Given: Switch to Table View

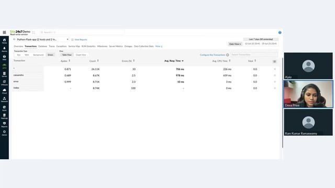Looking at the screenshot, I should coord(67,55).
